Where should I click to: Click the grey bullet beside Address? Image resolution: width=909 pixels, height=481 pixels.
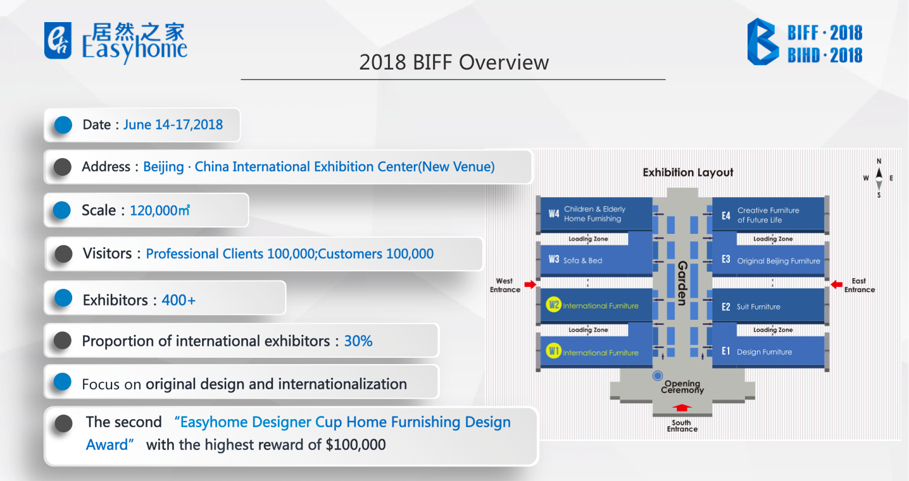pos(62,167)
